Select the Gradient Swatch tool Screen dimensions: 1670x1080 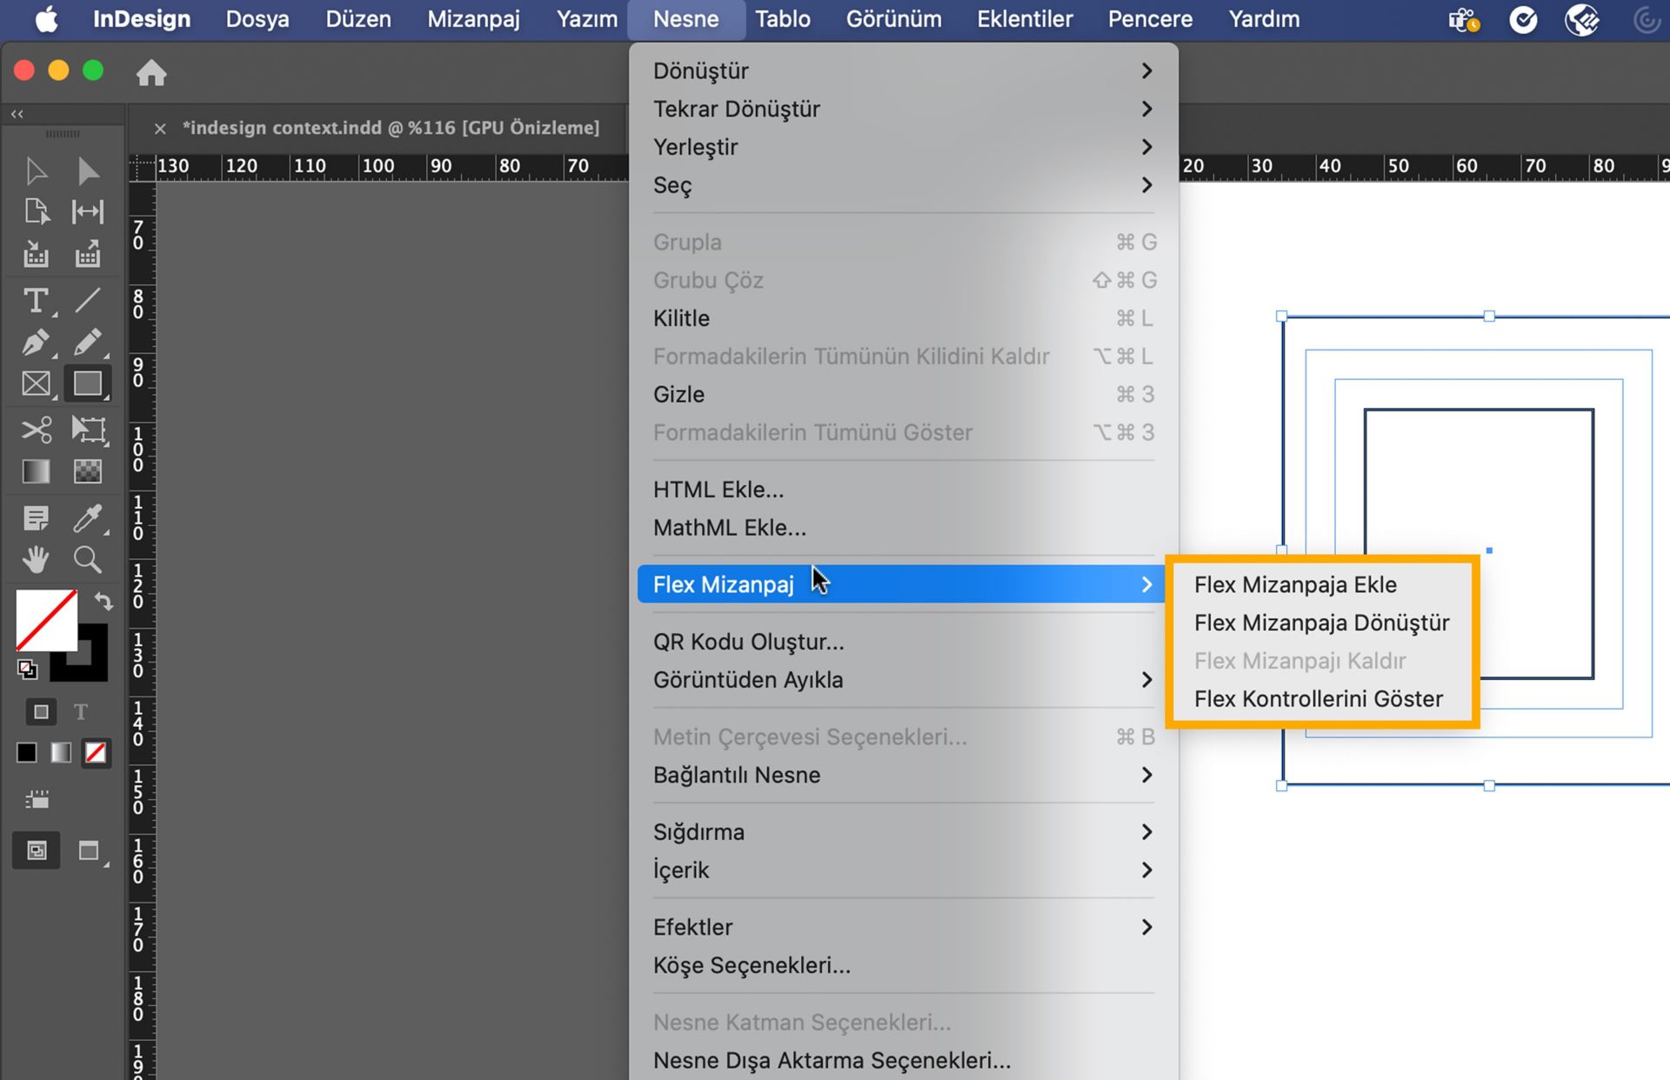[36, 471]
